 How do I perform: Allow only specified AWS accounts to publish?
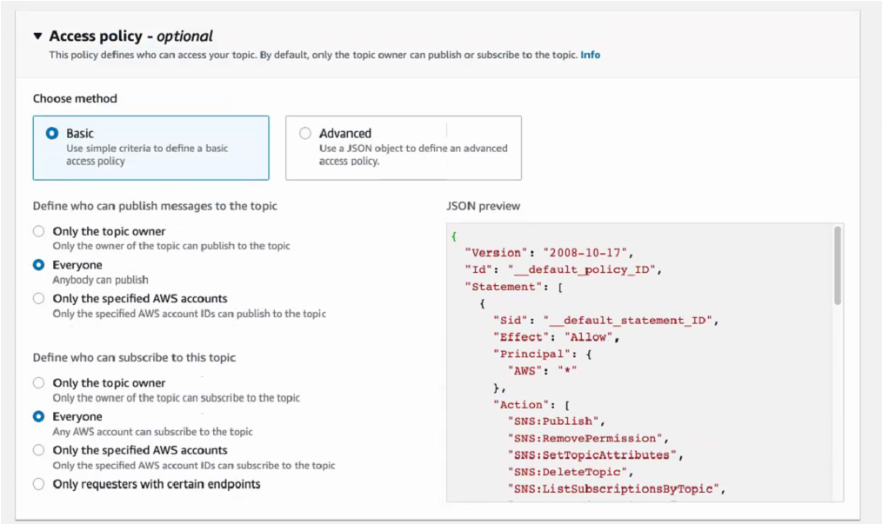(x=38, y=298)
